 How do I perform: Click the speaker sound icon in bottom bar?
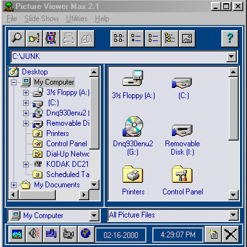(34, 234)
